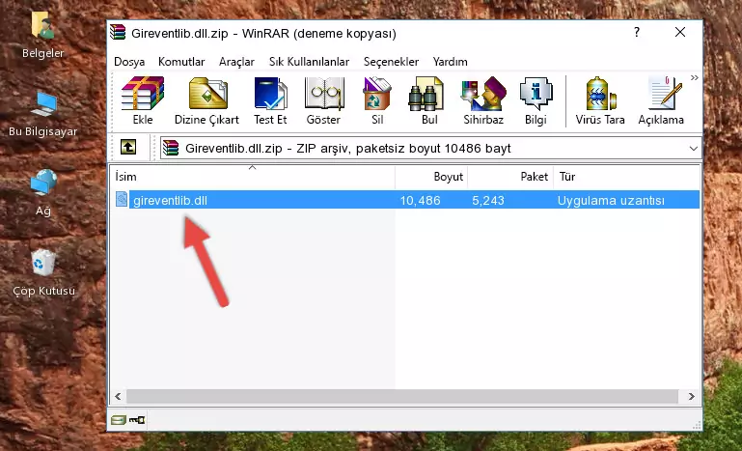Select the Çöp Kutusu recycle bin icon
The height and width of the screenshot is (451, 742).
click(x=43, y=272)
